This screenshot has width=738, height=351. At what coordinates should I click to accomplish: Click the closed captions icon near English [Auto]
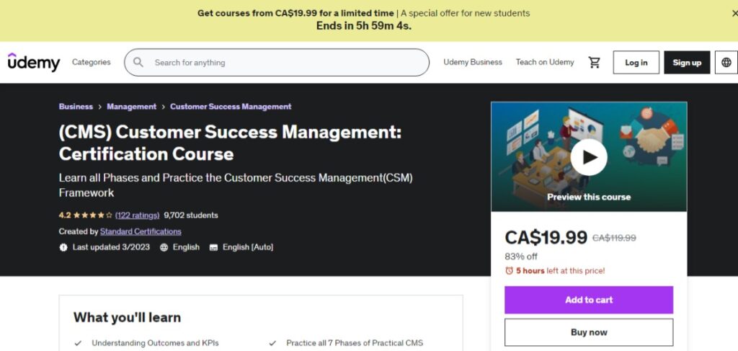tap(213, 247)
